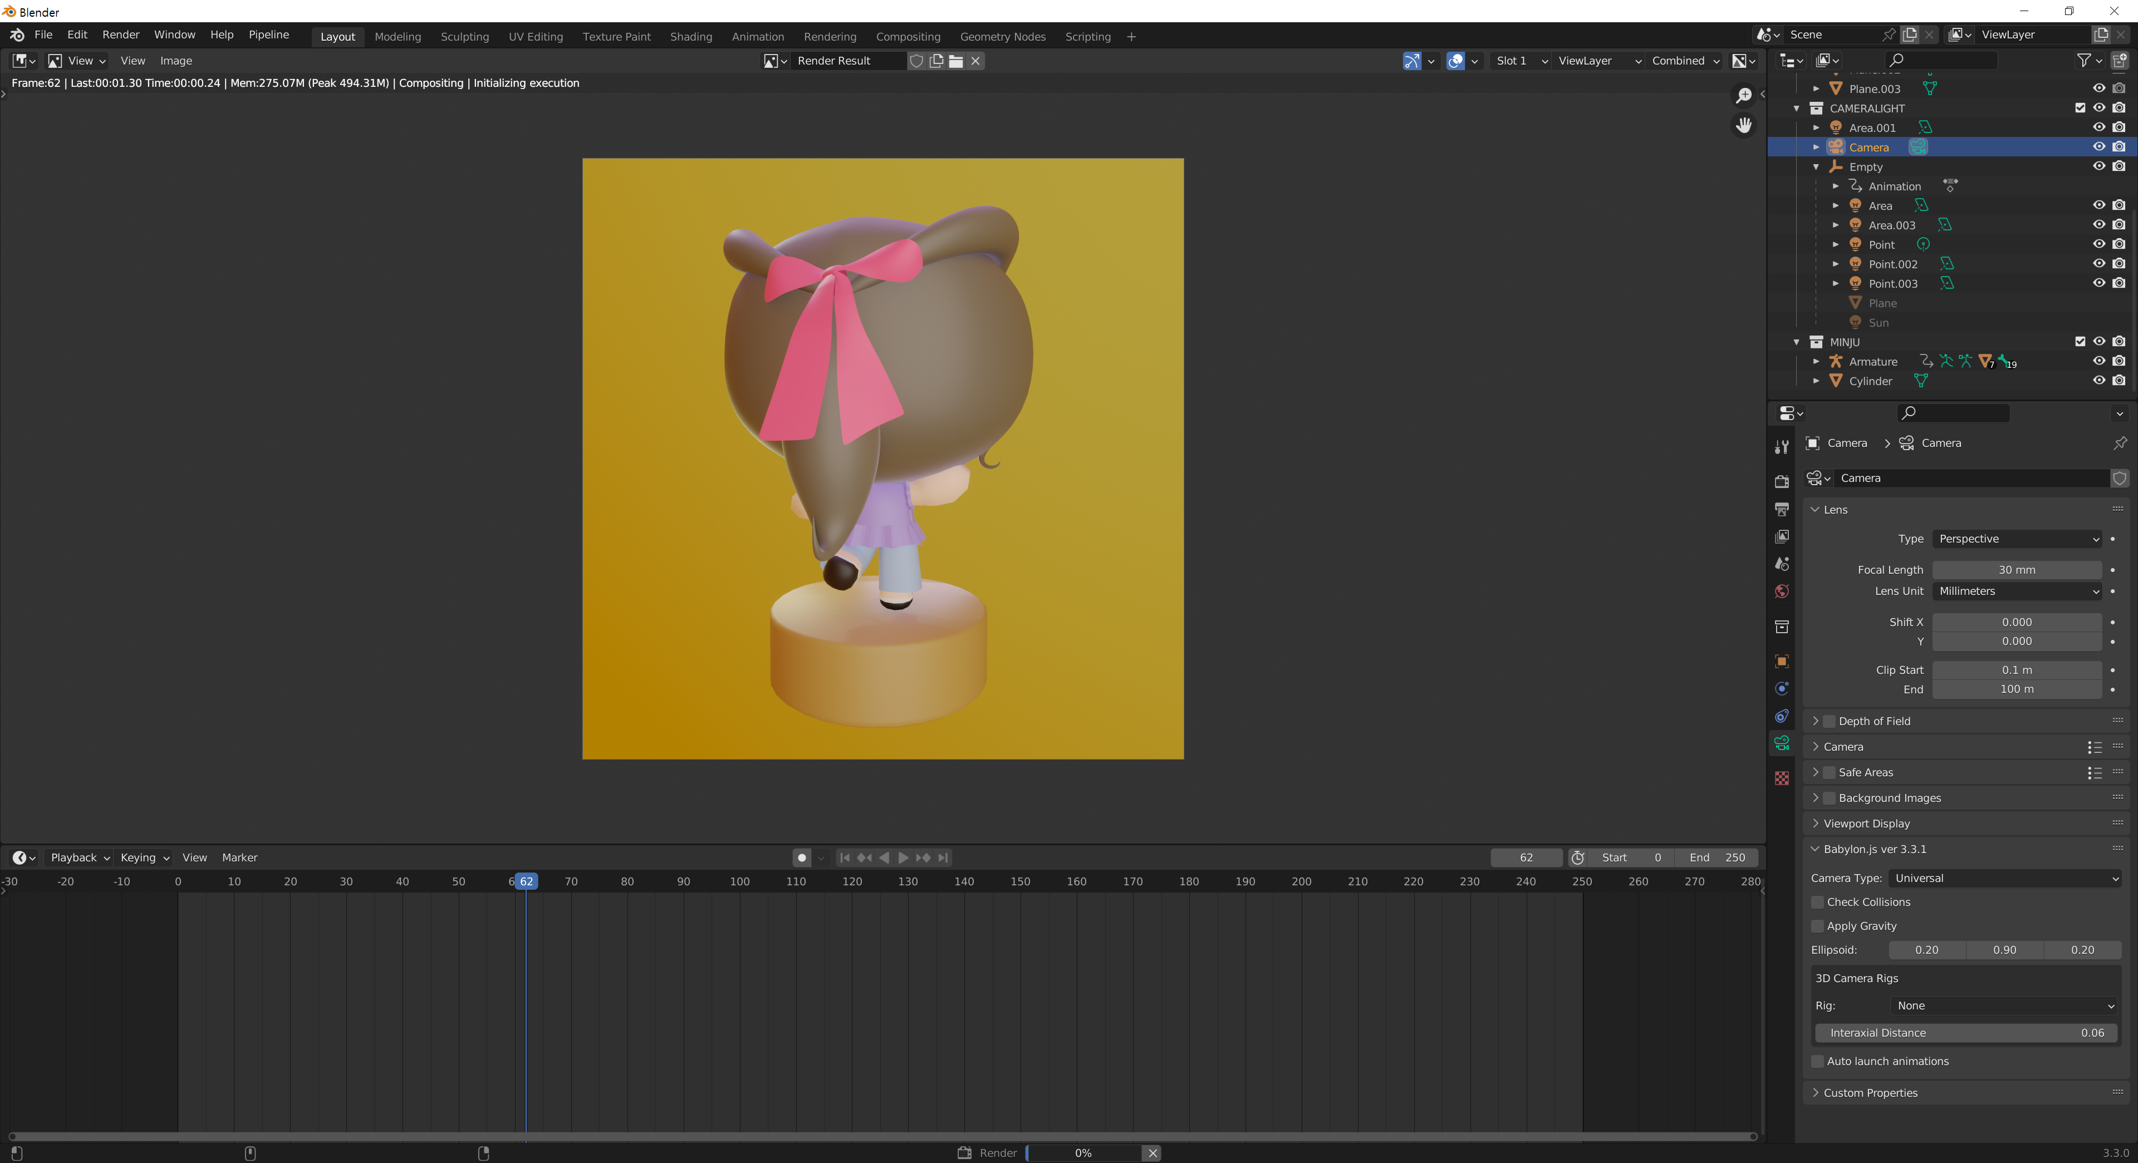Open the Output properties printer icon
Viewport: 2138px width, 1163px height.
click(1781, 509)
